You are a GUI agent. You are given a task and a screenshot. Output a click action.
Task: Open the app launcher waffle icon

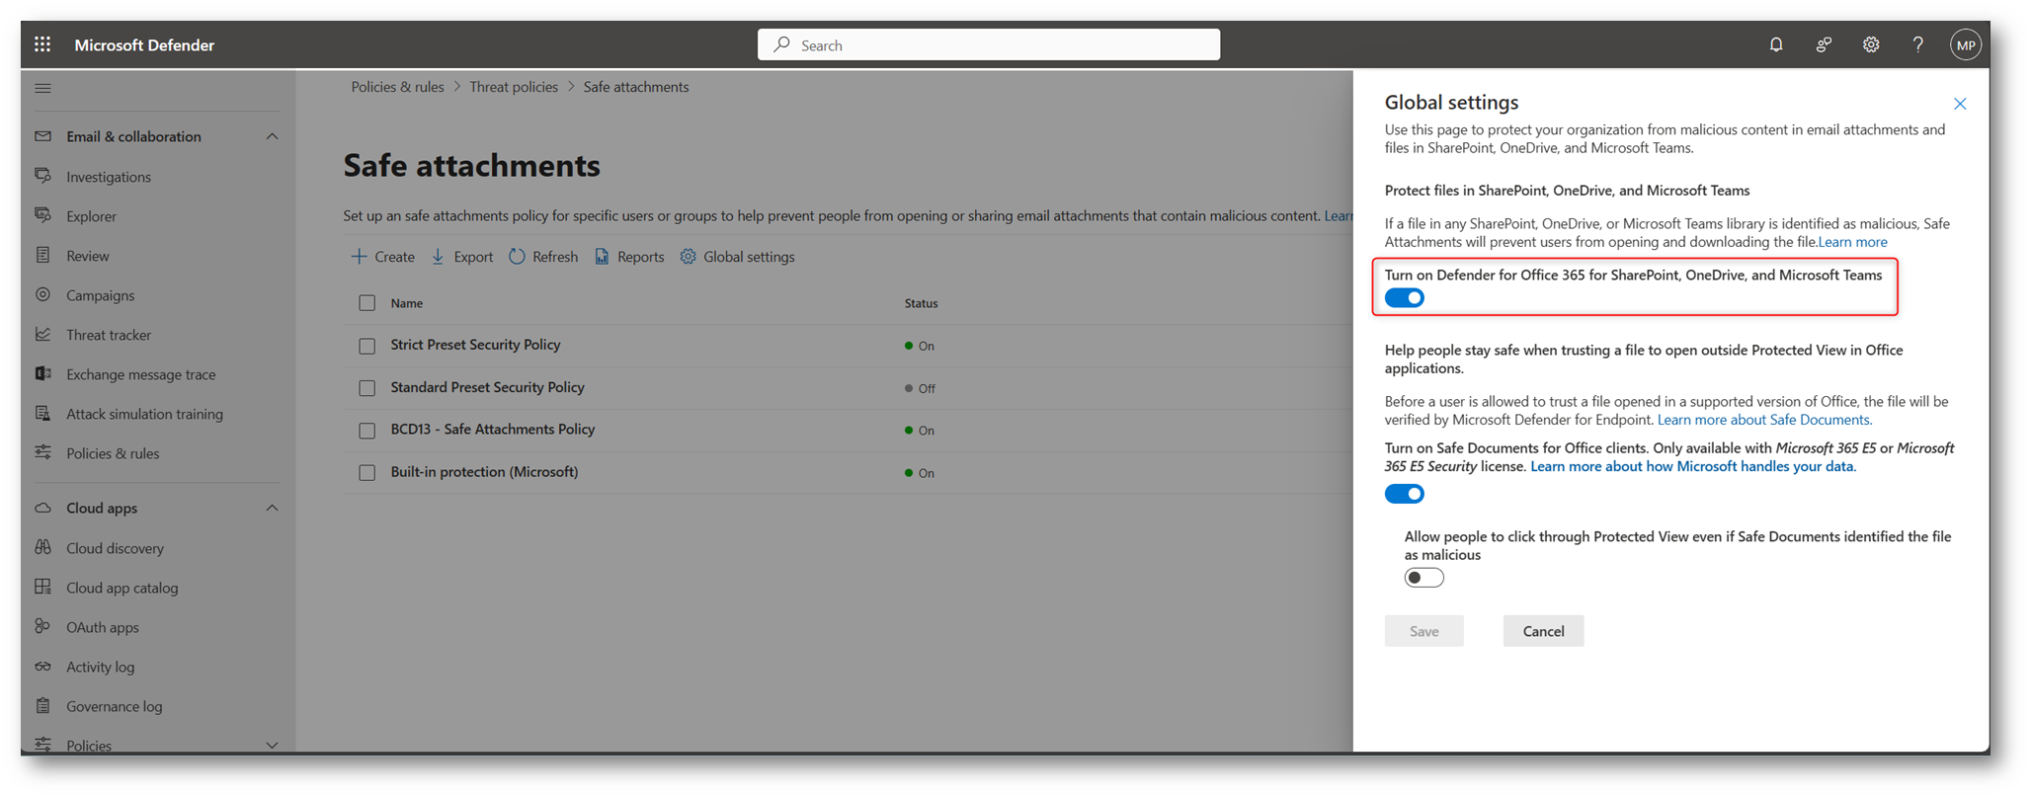42,44
